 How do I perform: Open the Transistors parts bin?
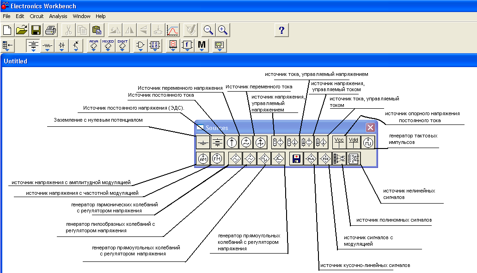pyautogui.click(x=76, y=45)
